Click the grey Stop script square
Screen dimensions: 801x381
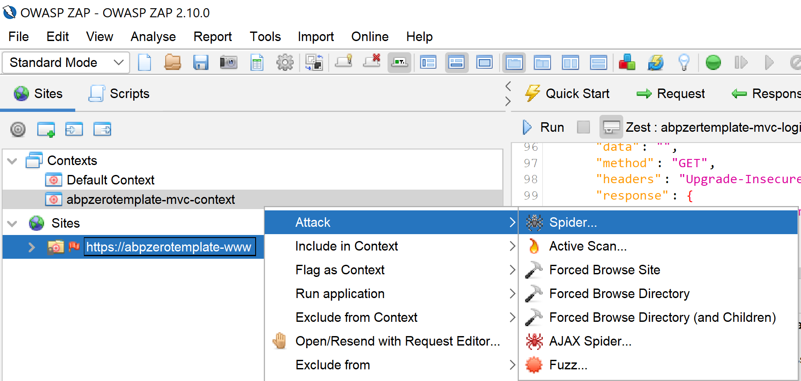(x=583, y=127)
